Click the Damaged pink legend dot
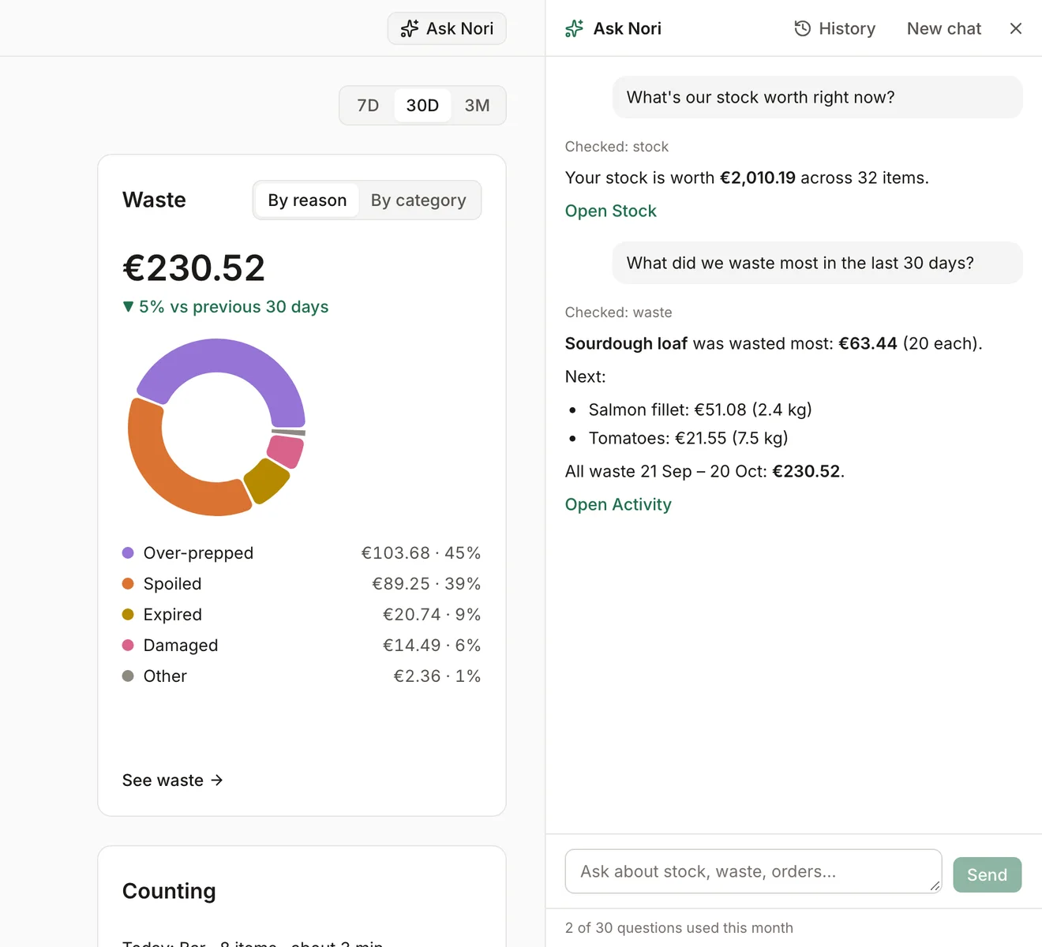This screenshot has height=947, width=1042. 128,645
